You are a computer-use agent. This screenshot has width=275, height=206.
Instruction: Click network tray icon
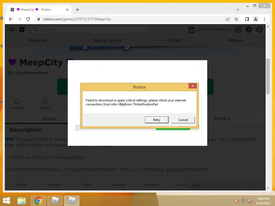point(243,201)
